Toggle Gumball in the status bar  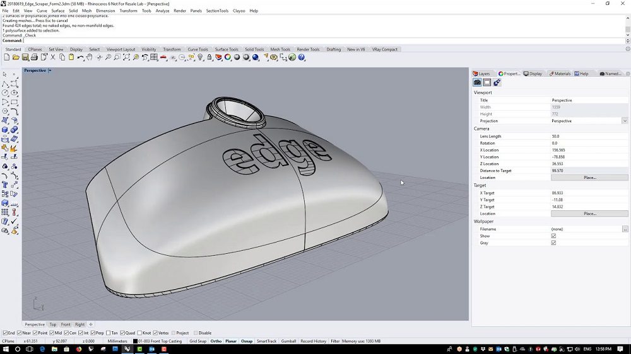coord(288,341)
